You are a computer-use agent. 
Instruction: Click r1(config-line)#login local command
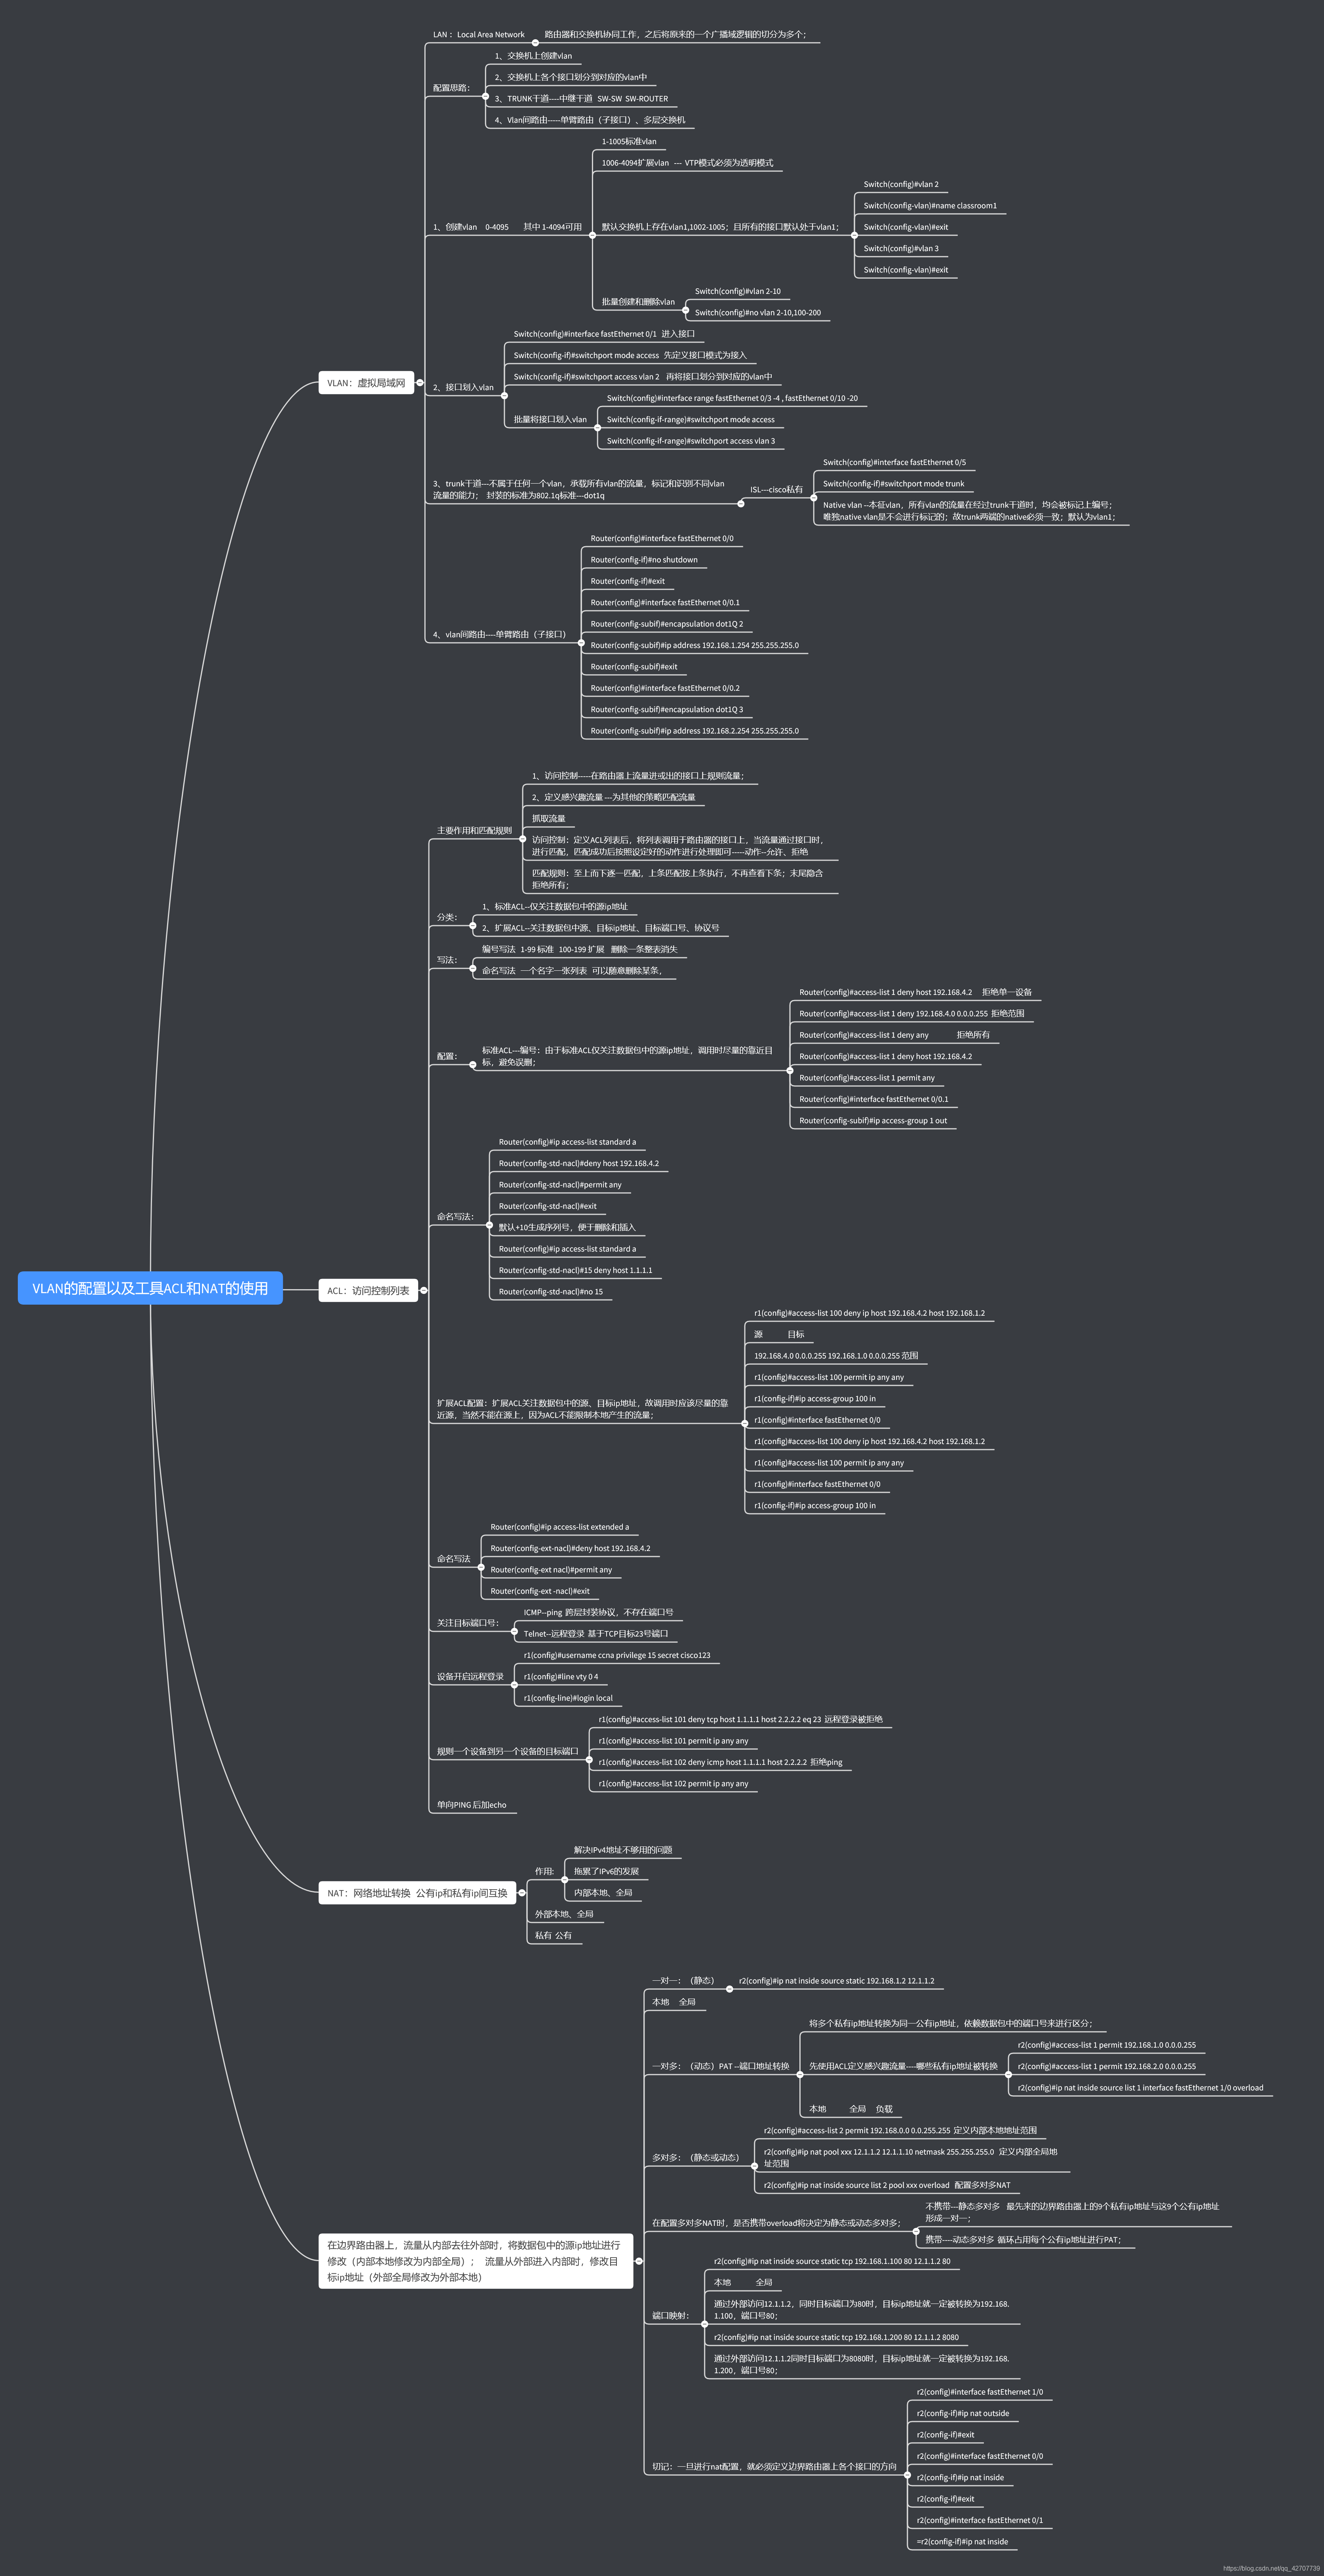568,1698
